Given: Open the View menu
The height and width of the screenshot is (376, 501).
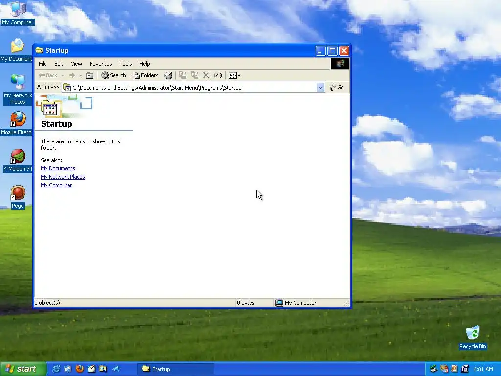Looking at the screenshot, I should [76, 64].
